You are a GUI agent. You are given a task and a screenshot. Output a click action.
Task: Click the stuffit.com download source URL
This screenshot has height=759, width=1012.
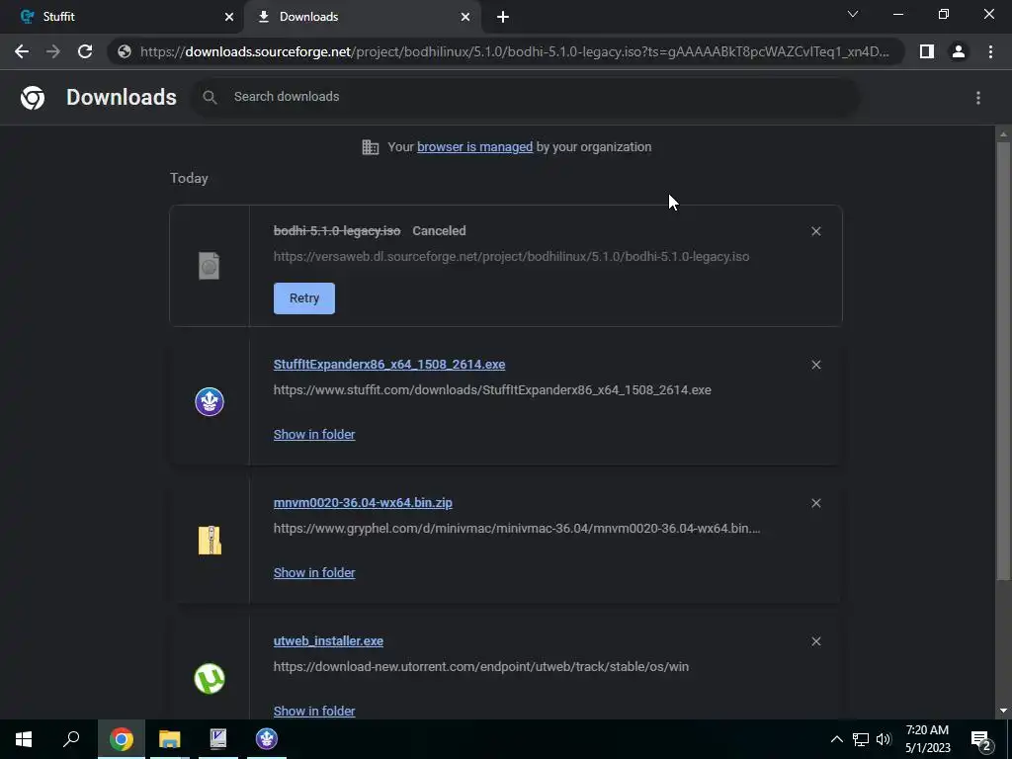click(492, 389)
